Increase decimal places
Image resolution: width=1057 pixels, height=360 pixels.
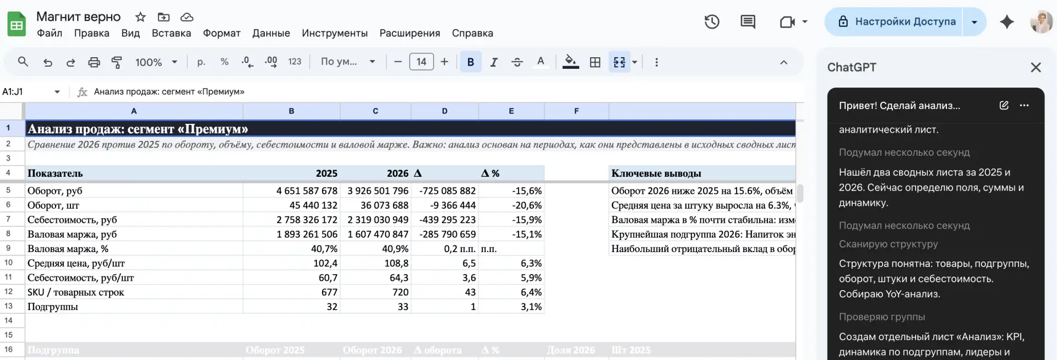[271, 62]
